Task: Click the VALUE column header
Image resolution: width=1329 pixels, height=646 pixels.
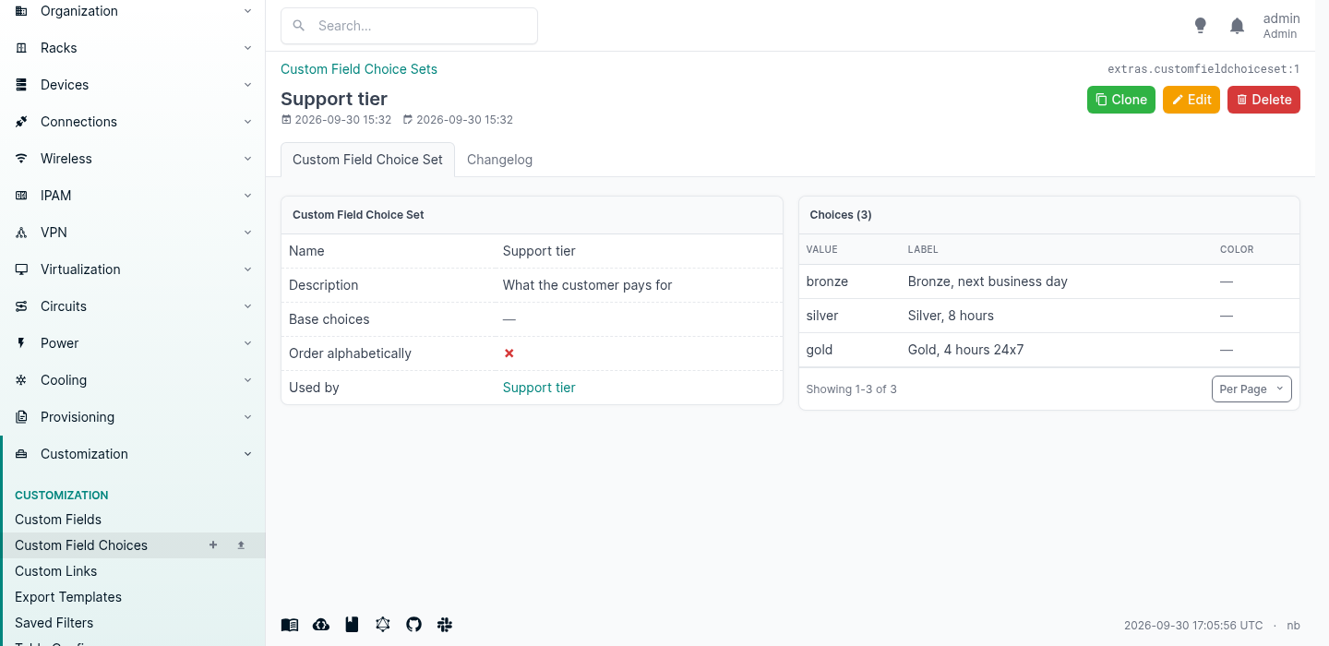Action: (821, 249)
